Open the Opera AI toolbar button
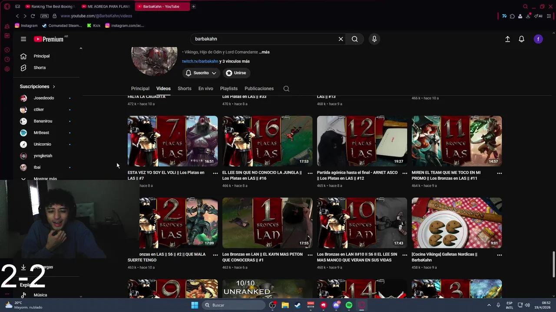The height and width of the screenshot is (312, 556). tap(538, 16)
